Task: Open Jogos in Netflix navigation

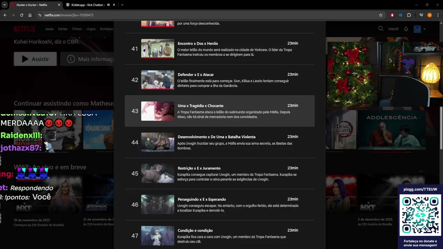Action: (91, 29)
